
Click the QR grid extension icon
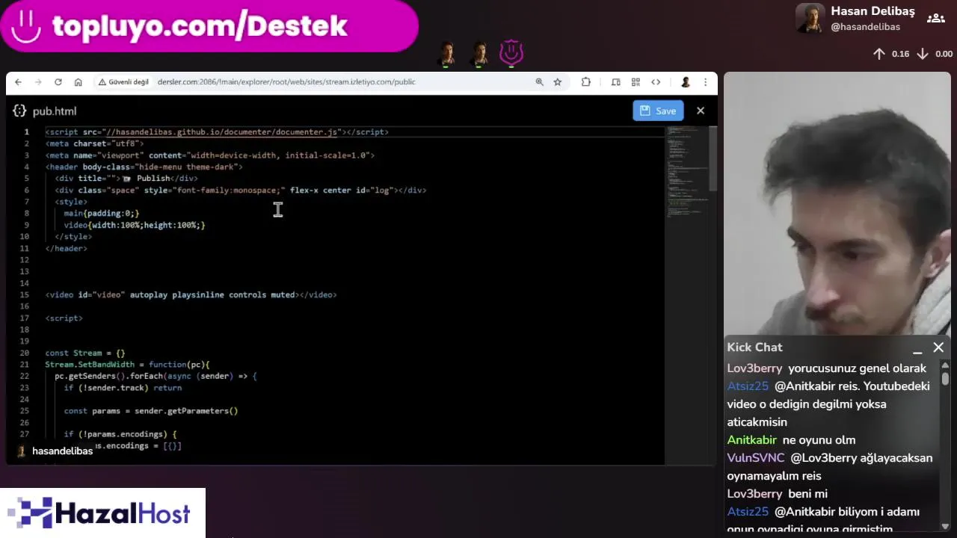pyautogui.click(x=636, y=82)
